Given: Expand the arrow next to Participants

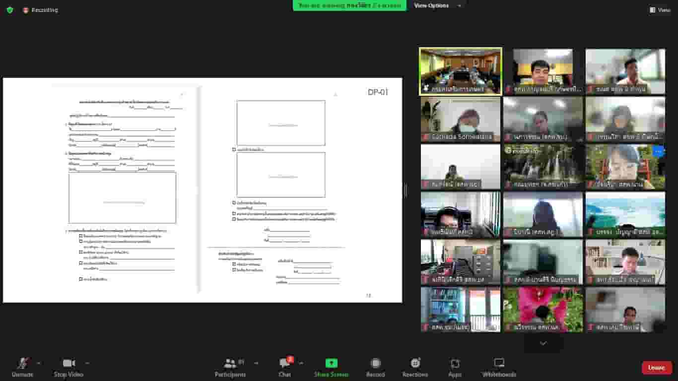Looking at the screenshot, I should [x=256, y=363].
